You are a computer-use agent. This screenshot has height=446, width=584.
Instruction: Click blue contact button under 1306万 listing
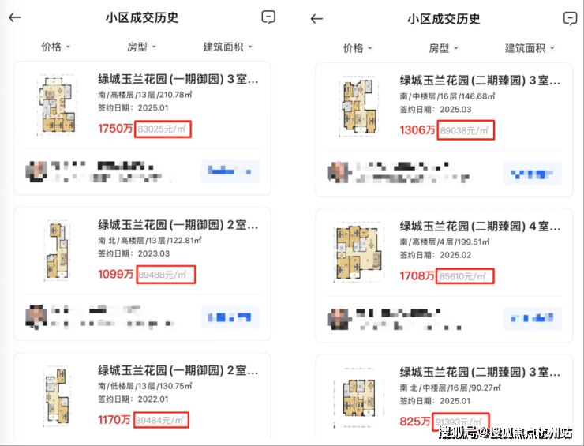click(x=532, y=173)
